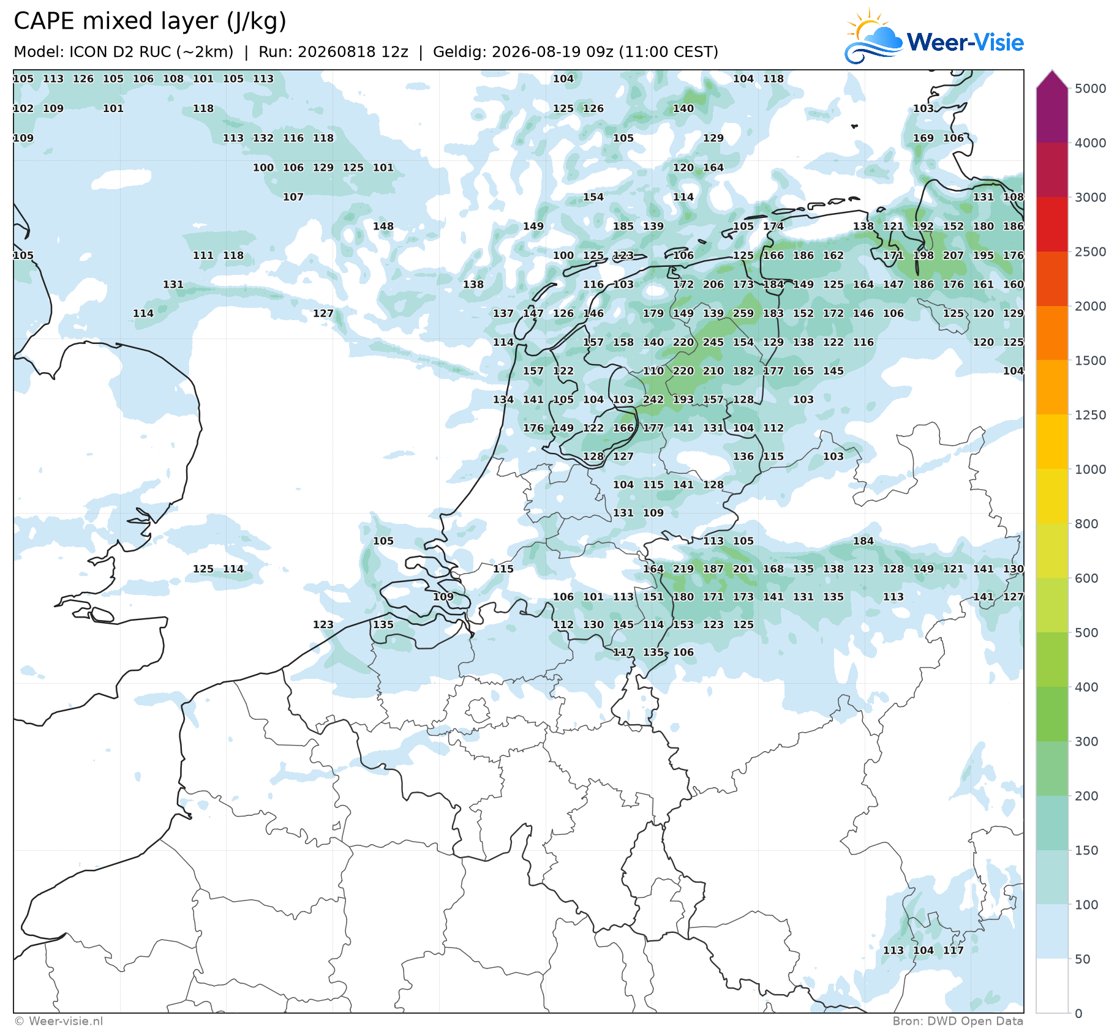
Task: Select the dark red 3000-4000 color band
Action: [1052, 170]
